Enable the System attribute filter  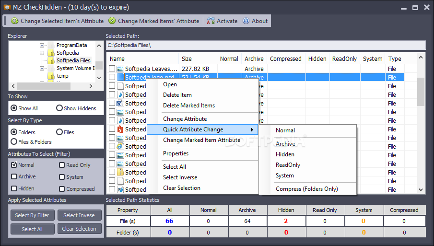click(x=62, y=177)
